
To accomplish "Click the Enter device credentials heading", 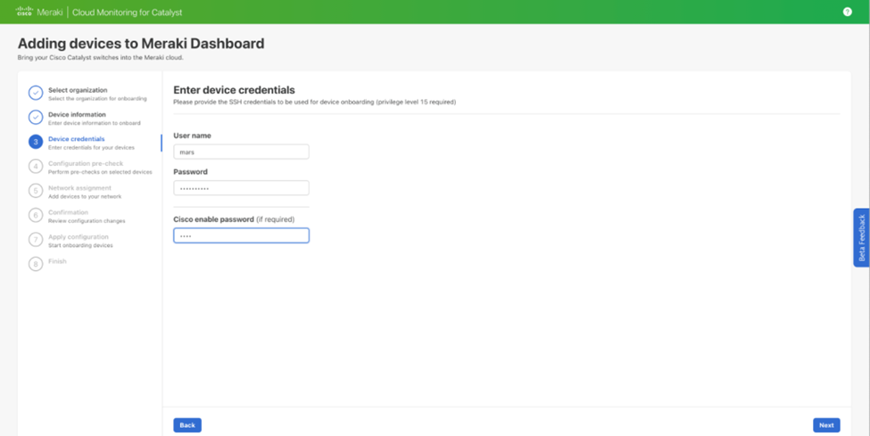I will click(x=234, y=90).
